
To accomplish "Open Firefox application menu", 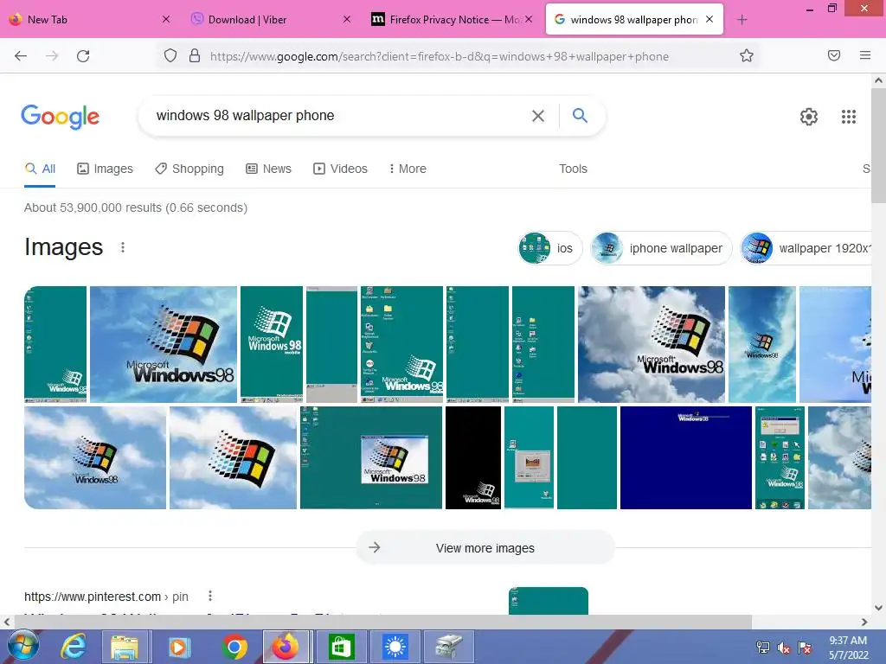I will click(x=865, y=55).
